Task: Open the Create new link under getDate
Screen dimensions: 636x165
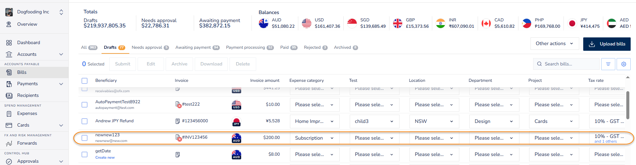Action: tap(105, 157)
